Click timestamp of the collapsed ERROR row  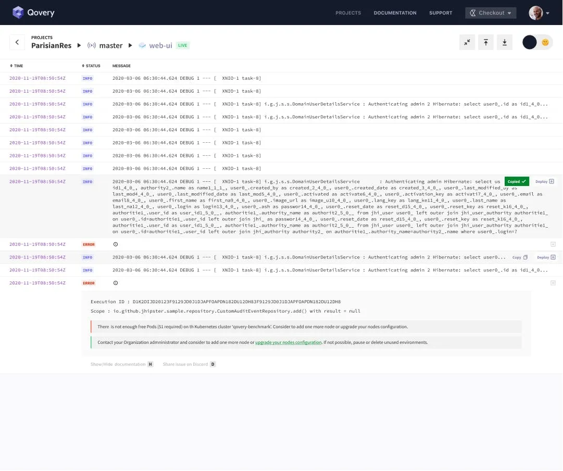[37, 245]
